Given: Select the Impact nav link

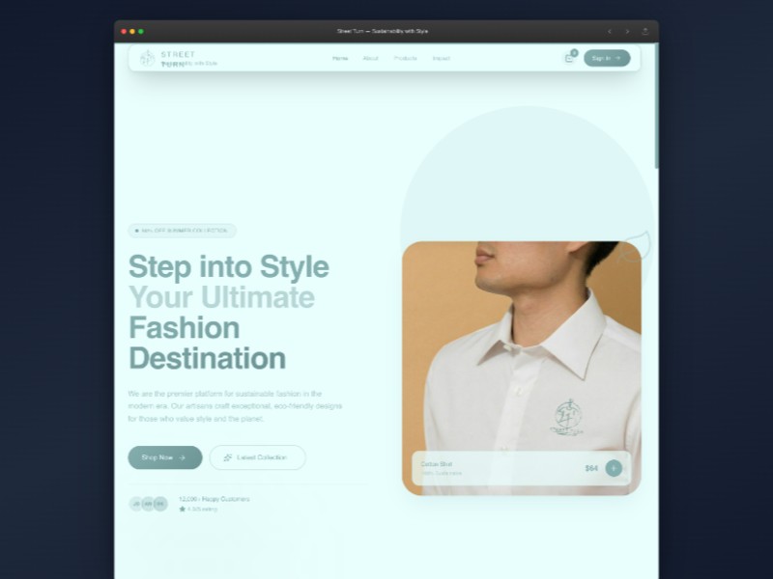Looking at the screenshot, I should click(x=441, y=58).
